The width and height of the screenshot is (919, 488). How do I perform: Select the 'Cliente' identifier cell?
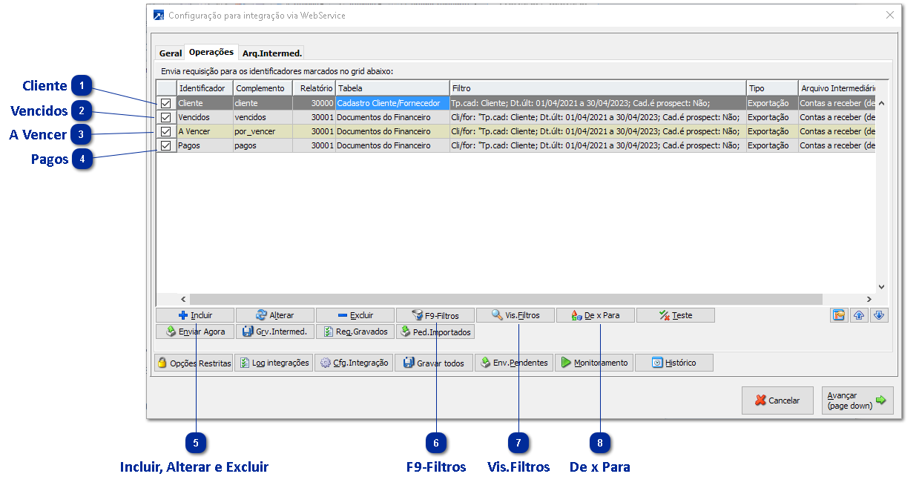pyautogui.click(x=205, y=103)
